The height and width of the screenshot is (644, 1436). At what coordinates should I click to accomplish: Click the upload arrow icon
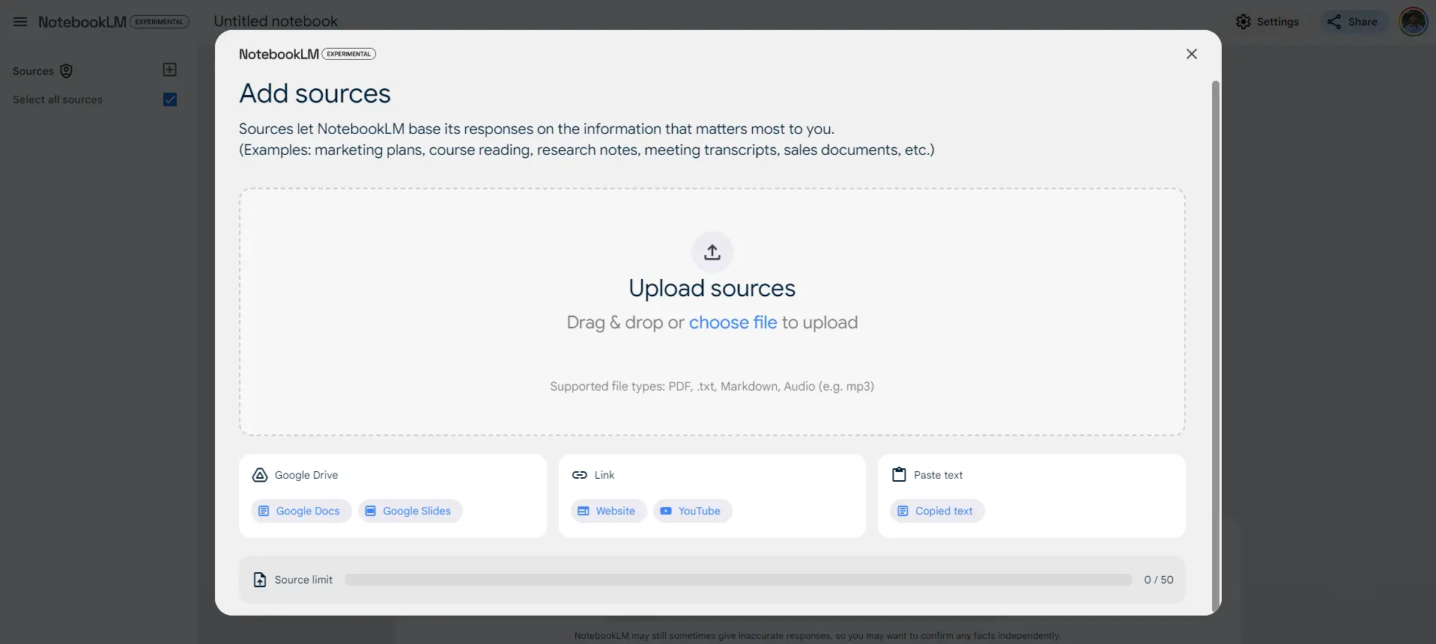(712, 252)
